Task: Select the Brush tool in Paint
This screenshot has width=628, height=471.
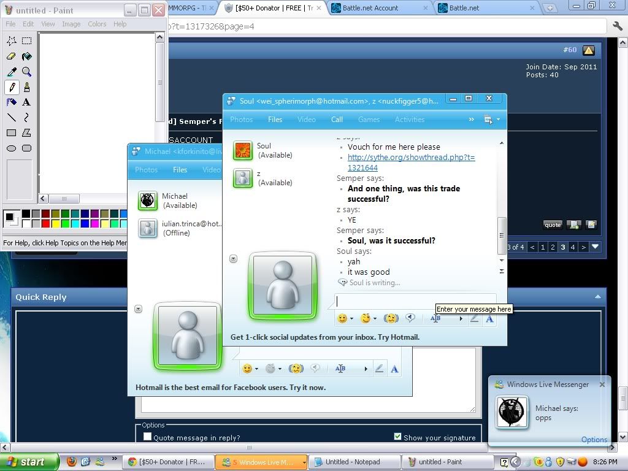Action: 27,87
